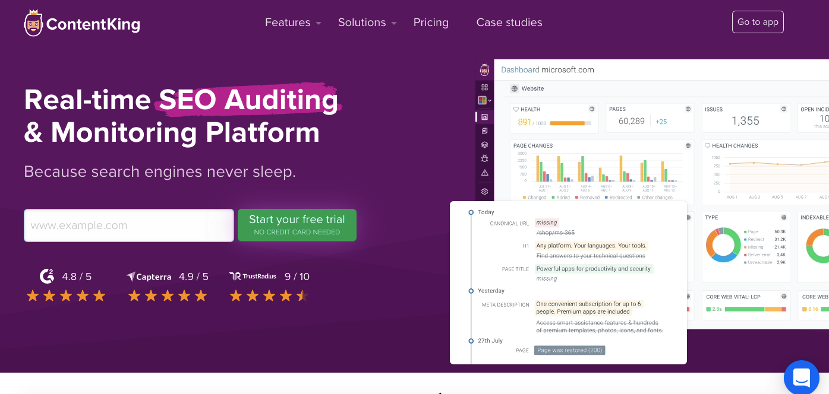Click the globe icon on Issues card
Image resolution: width=829 pixels, height=394 pixels.
(784, 109)
